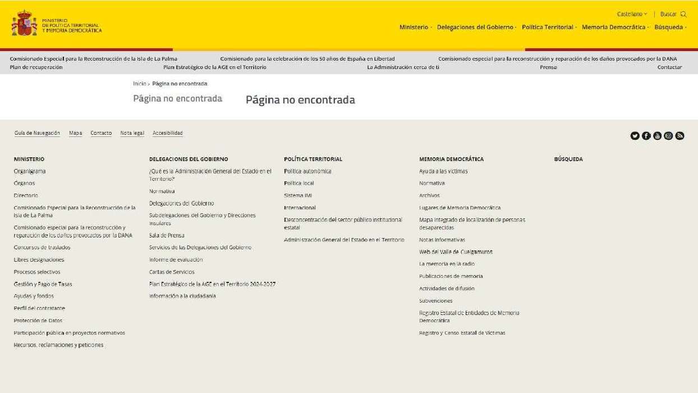This screenshot has height=393, width=698.
Task: Open Organigrama under the Ministerio column
Action: tap(30, 171)
